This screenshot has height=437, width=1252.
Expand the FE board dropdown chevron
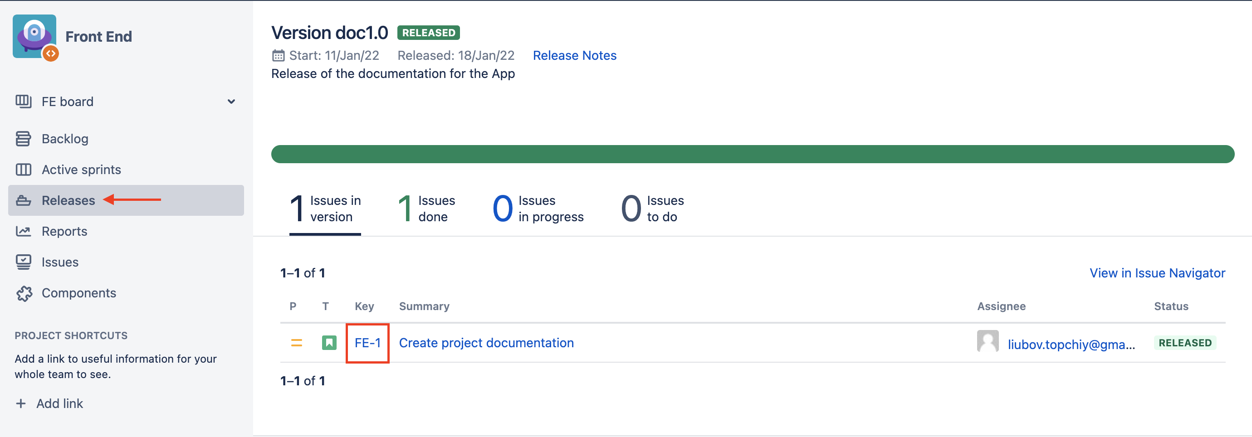(231, 102)
